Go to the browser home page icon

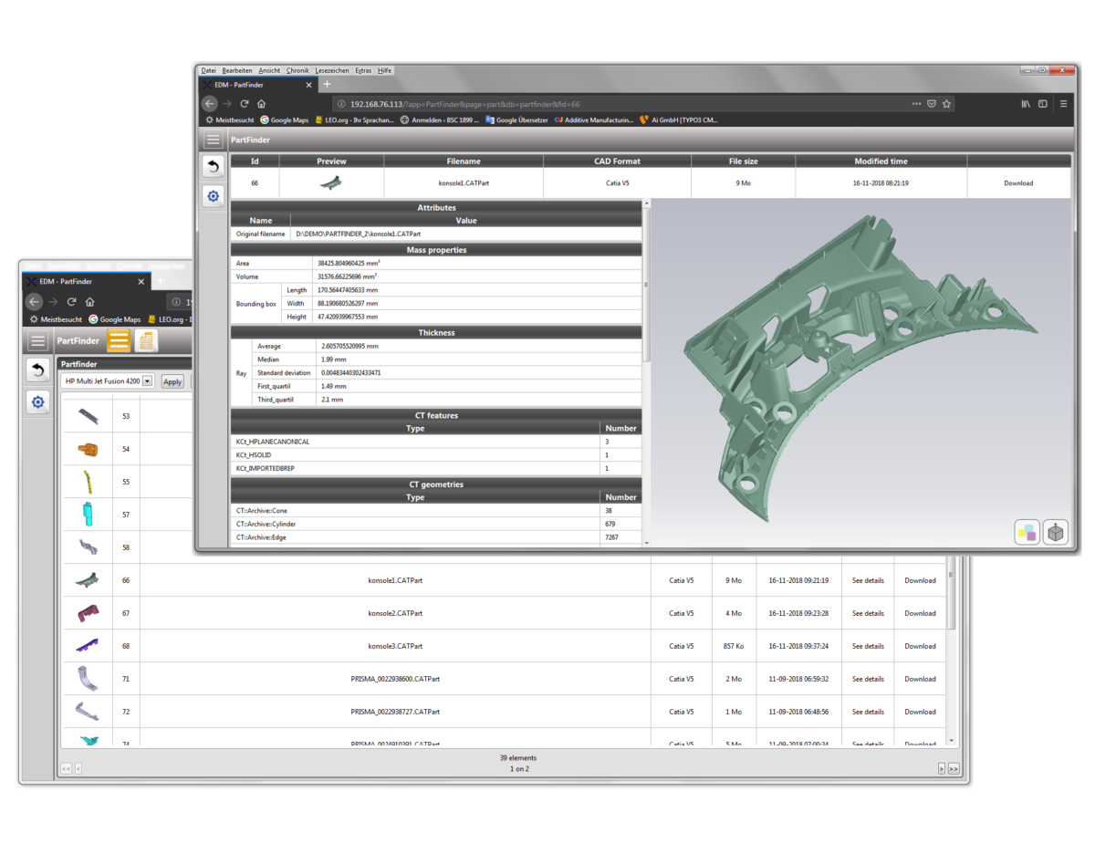(262, 103)
